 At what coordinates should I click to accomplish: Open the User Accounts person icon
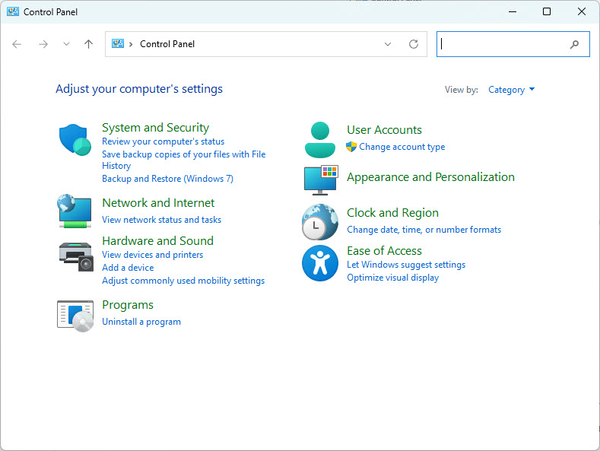320,140
